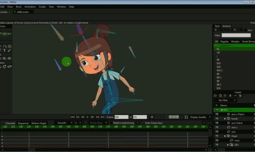
Task: Open the View menu
Action: [51, 7]
